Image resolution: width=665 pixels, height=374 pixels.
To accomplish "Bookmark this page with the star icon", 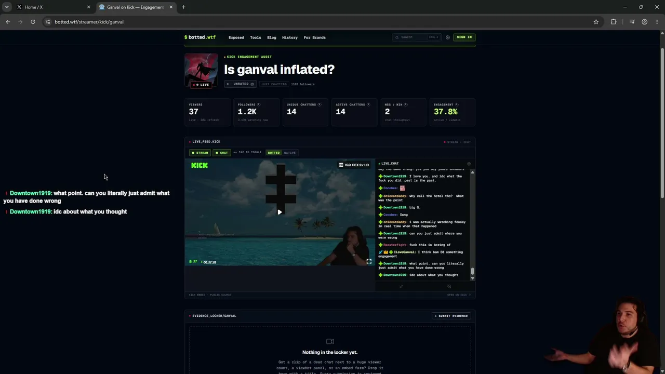I will [x=596, y=22].
